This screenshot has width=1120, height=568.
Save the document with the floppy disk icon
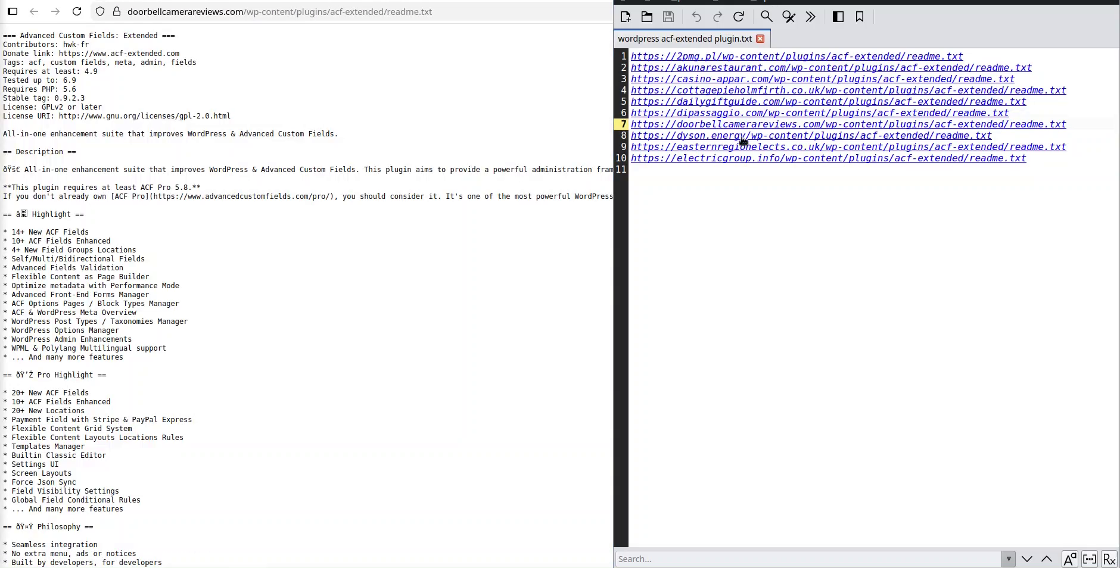(x=668, y=17)
